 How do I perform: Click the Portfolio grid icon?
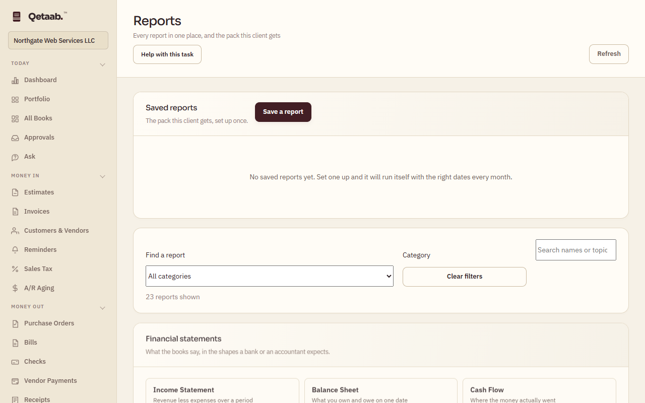(15, 99)
